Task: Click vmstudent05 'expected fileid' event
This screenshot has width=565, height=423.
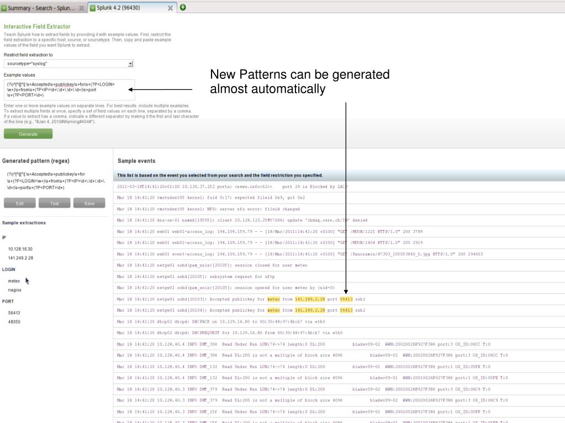Action: tap(339, 197)
